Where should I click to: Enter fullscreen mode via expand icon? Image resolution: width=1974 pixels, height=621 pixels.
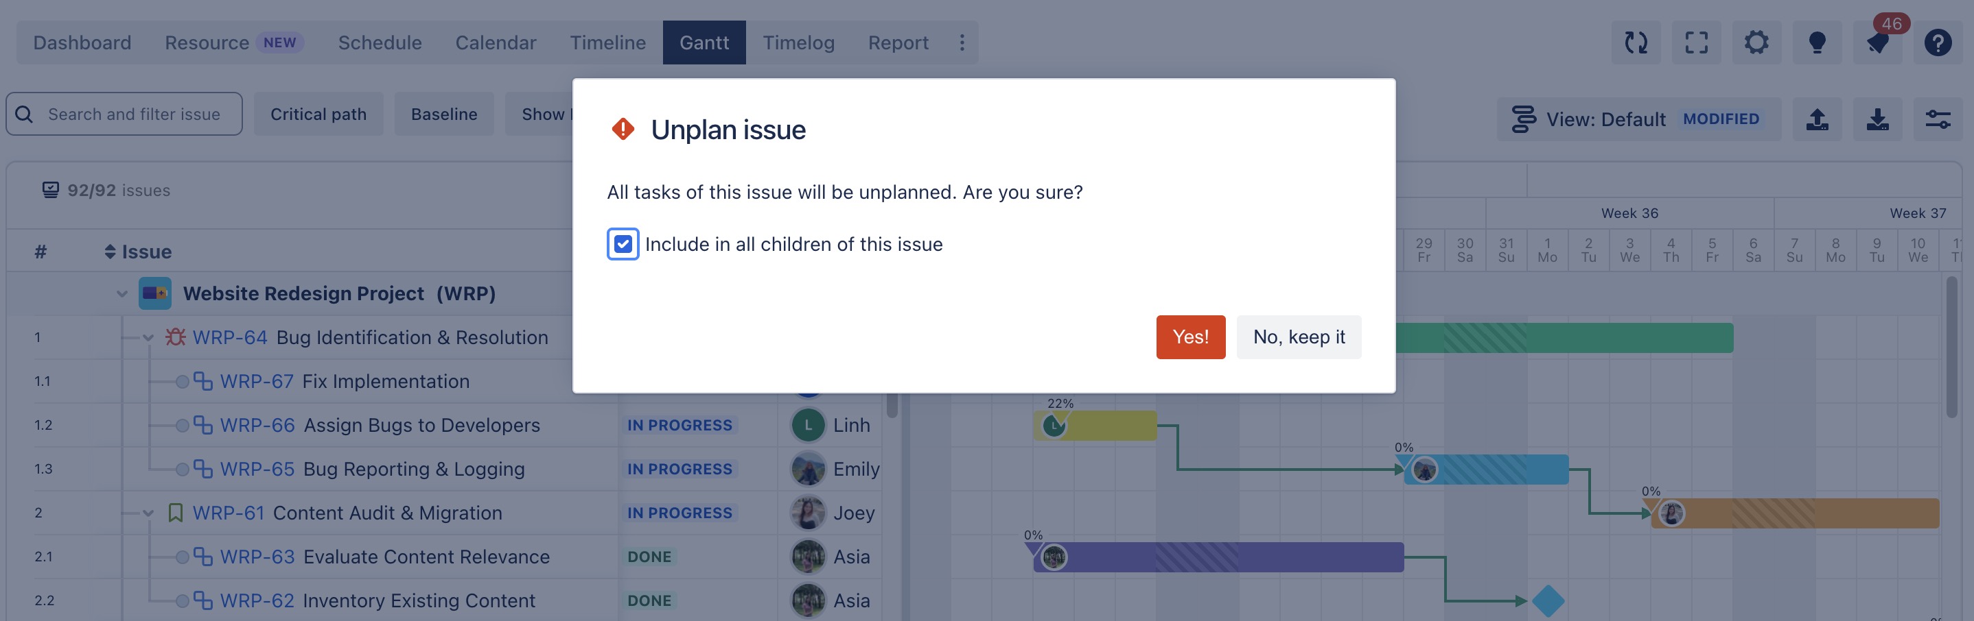tap(1696, 43)
